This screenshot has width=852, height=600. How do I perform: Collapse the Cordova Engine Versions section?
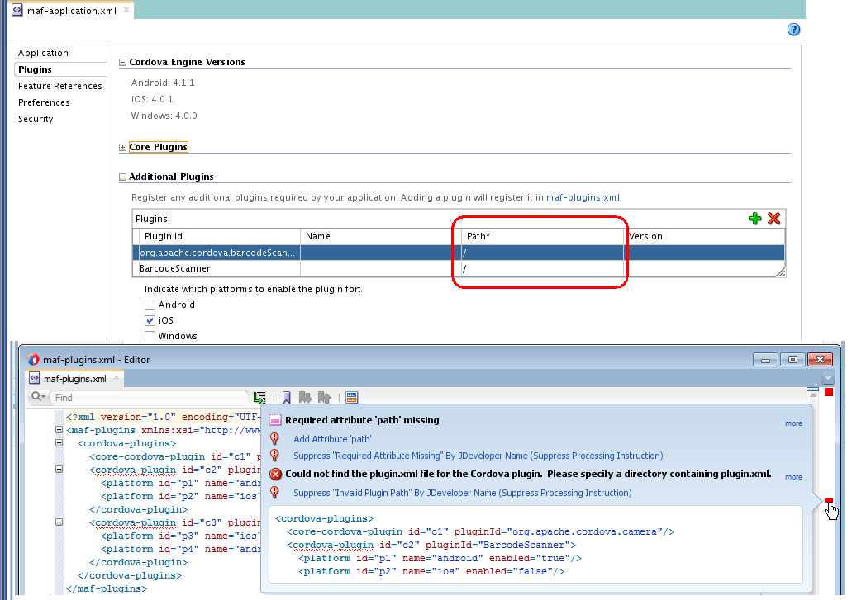tap(123, 63)
